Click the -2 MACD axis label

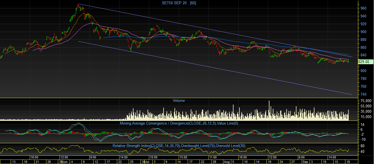(363, 135)
